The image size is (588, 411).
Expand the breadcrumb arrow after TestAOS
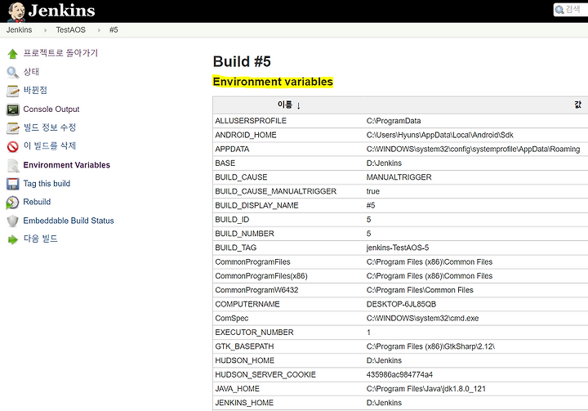(x=99, y=30)
